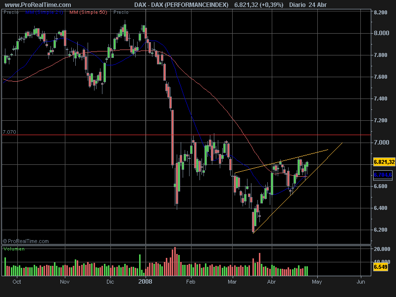
Task: Click the 2008 date axis label
Action: click(x=145, y=282)
